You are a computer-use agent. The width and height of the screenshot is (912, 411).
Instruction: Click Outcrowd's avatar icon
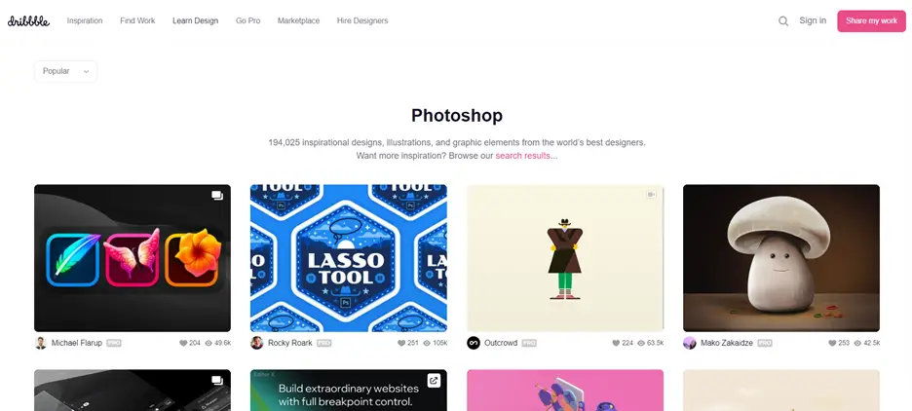point(474,343)
